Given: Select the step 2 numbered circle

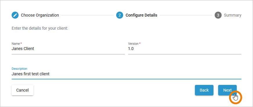Looking at the screenshot, I should tap(120, 15).
